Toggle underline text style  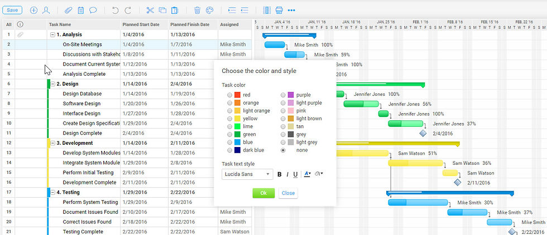coord(295,174)
